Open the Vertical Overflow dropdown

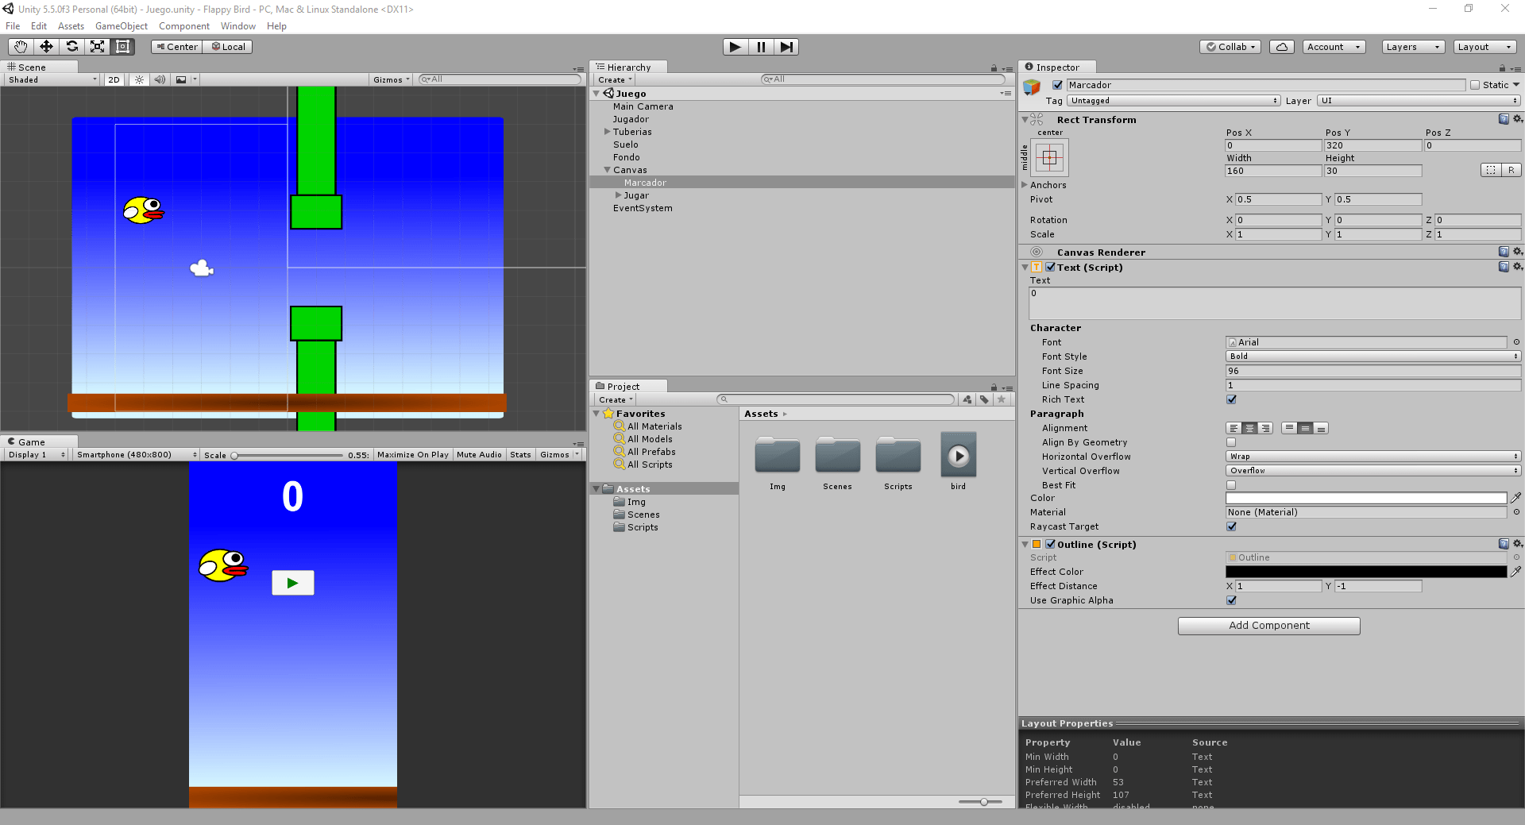[x=1373, y=471]
